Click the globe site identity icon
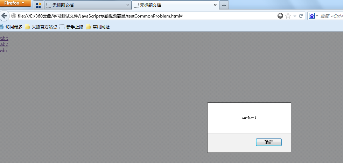 [x=14, y=16]
